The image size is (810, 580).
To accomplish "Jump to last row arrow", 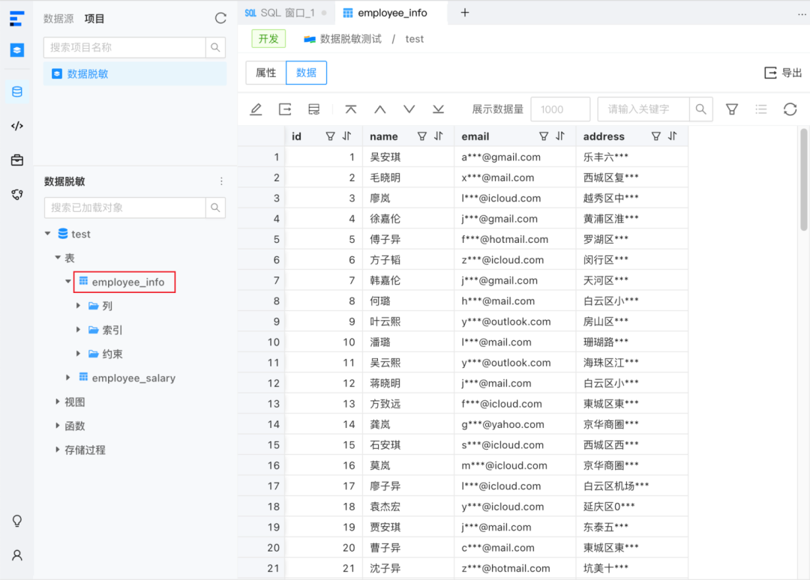I will coord(438,109).
